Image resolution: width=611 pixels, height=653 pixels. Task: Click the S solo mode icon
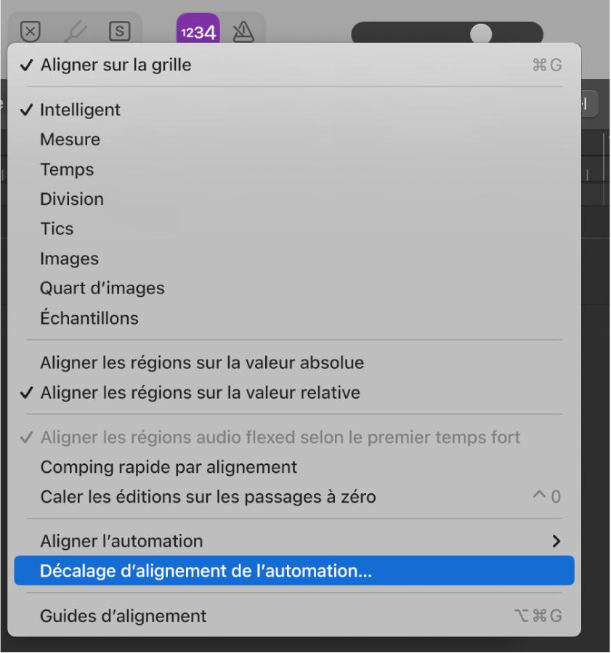click(120, 32)
